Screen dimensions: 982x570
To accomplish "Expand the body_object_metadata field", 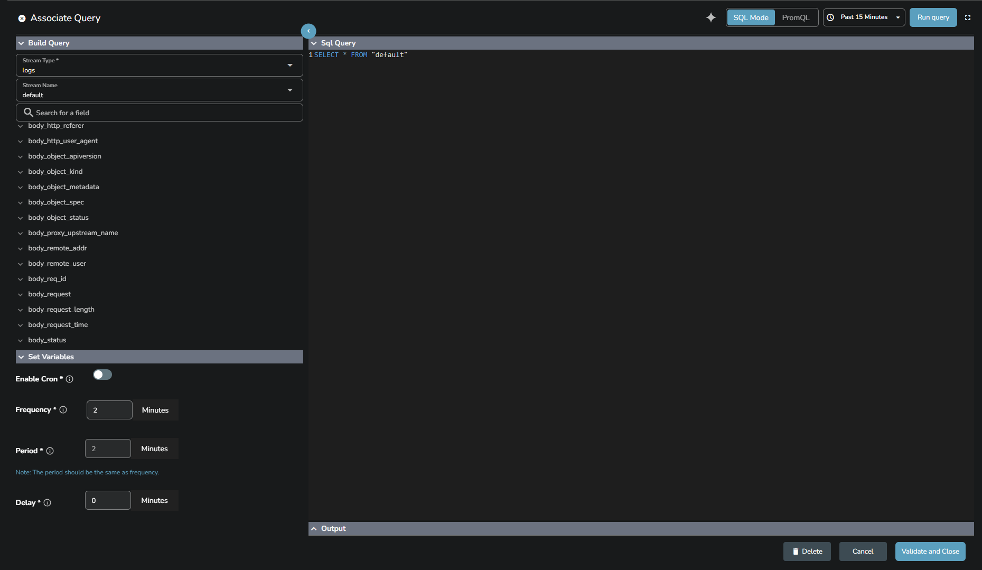I will (x=20, y=186).
